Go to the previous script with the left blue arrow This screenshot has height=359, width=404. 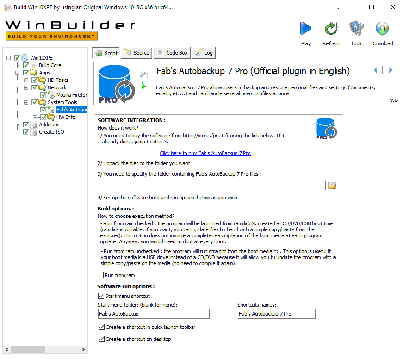pyautogui.click(x=376, y=70)
